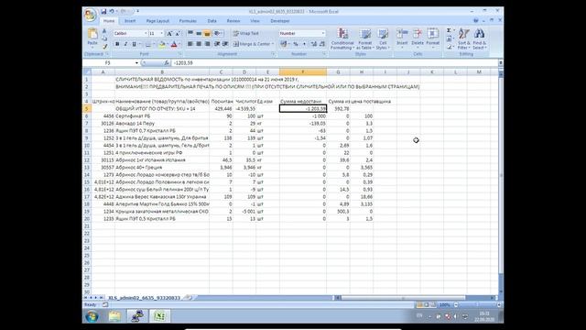
Task: Click the Fill down icon
Action: [449, 38]
